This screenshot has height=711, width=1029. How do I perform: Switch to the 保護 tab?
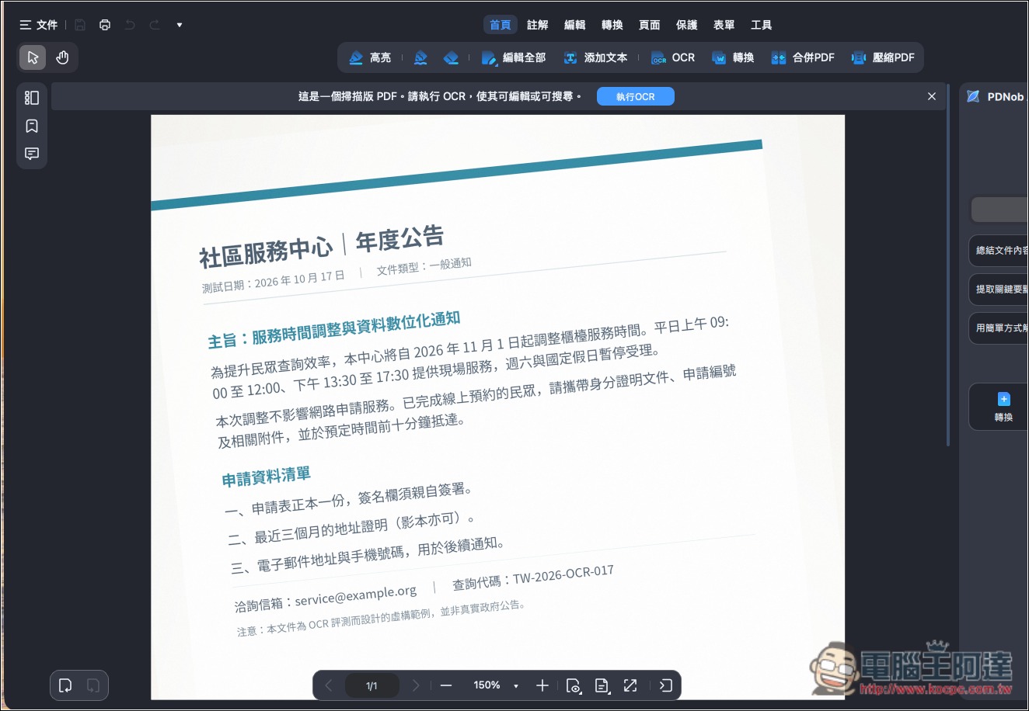pos(687,25)
